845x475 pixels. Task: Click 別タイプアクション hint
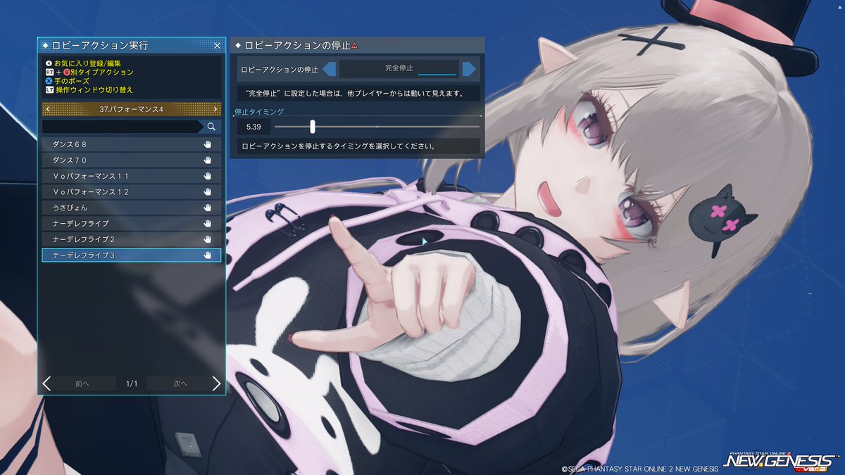coord(101,72)
